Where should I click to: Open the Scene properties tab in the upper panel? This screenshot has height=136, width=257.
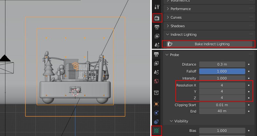[157, 45]
